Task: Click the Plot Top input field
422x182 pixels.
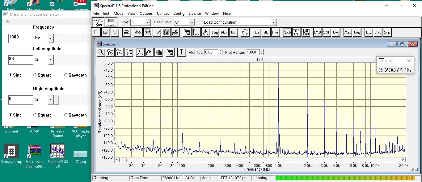Action: coord(211,52)
